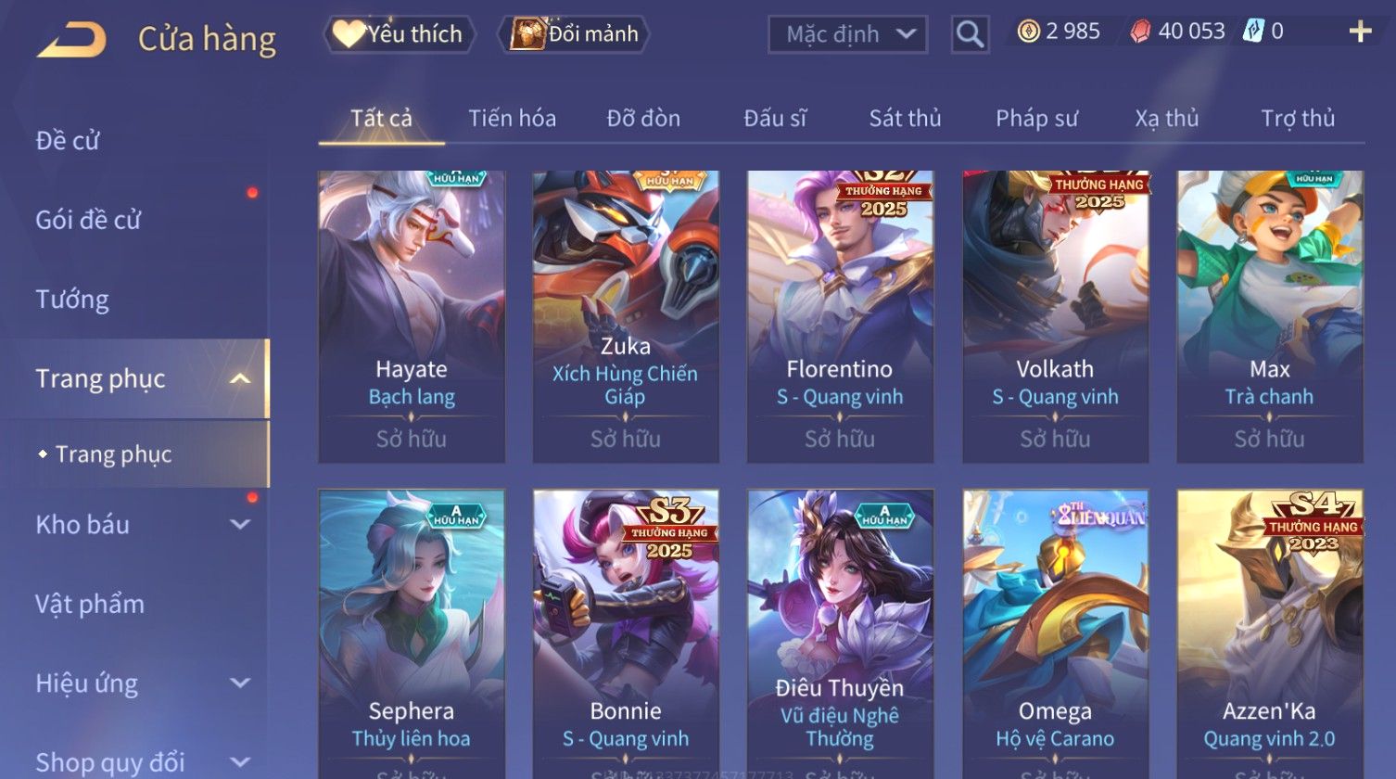Image resolution: width=1396 pixels, height=779 pixels.
Task: Click the gold coin balance icon
Action: 1028,32
